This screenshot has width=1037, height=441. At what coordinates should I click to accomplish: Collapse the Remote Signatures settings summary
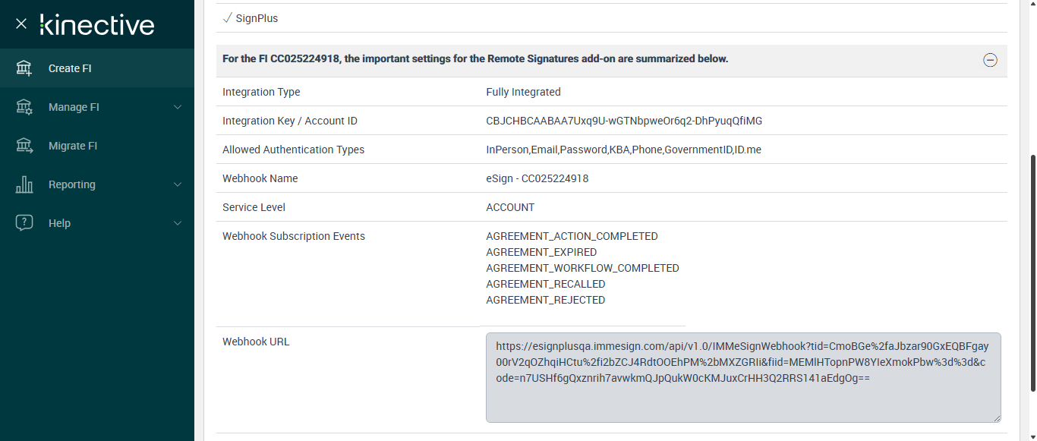point(990,60)
